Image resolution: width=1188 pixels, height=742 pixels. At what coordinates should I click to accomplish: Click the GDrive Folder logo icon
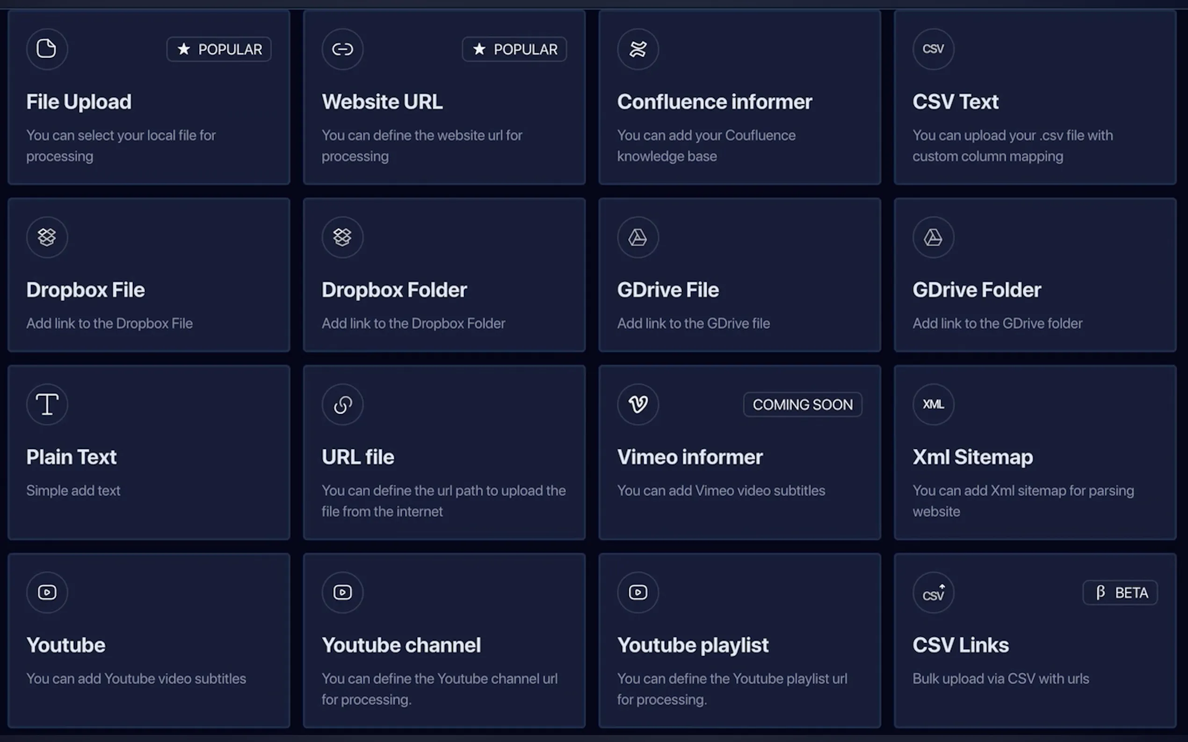coord(933,237)
